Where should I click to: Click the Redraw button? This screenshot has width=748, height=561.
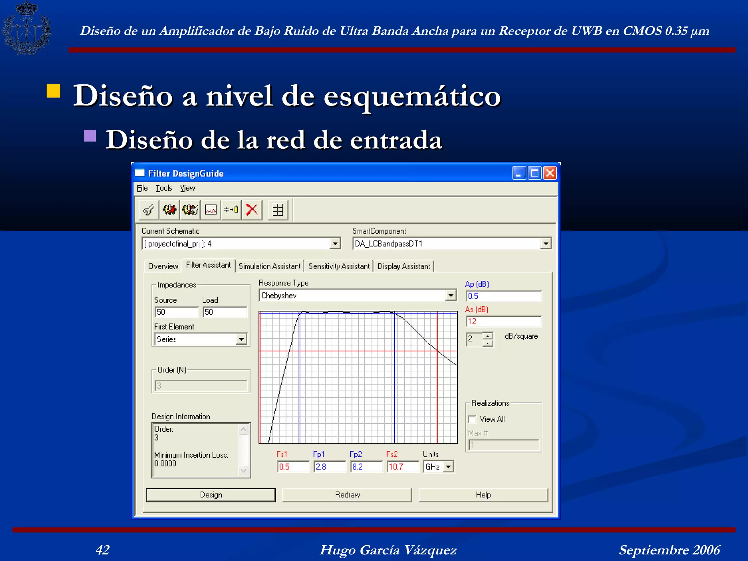point(347,495)
